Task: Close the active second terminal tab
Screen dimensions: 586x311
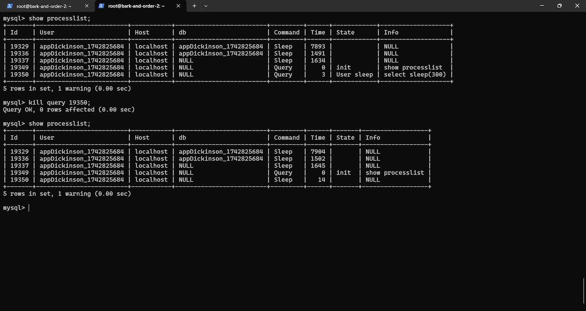Action: (178, 6)
